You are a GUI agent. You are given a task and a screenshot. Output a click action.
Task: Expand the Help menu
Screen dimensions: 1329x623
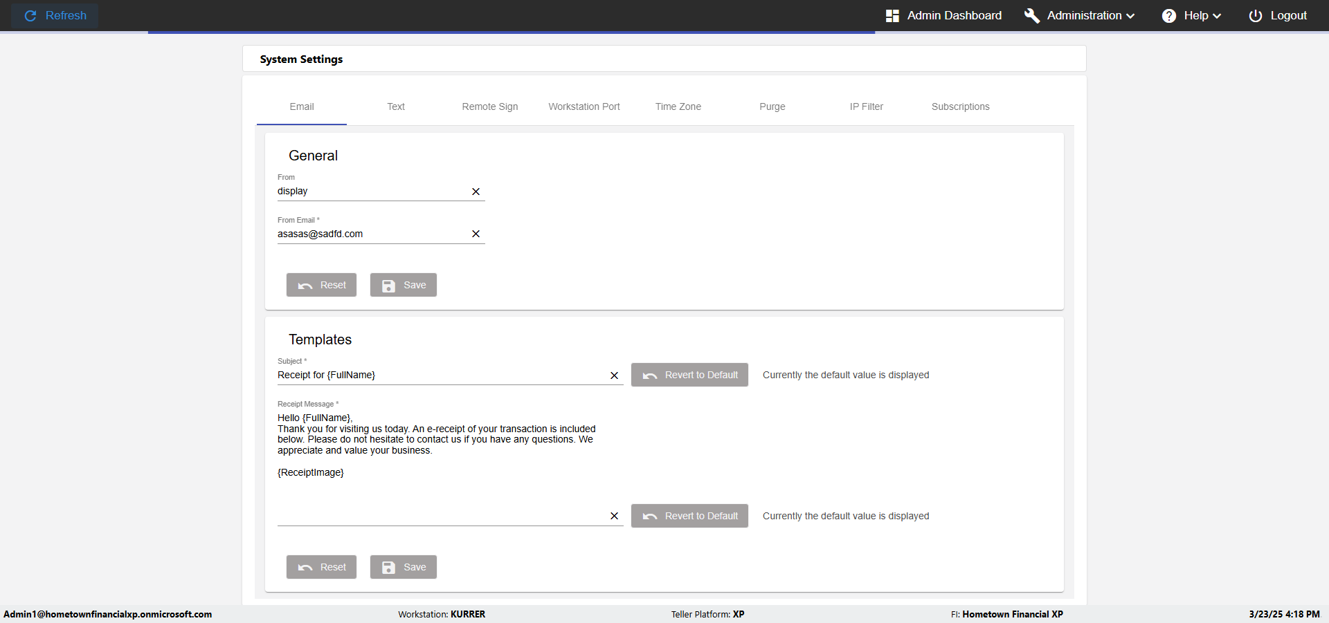click(1191, 15)
